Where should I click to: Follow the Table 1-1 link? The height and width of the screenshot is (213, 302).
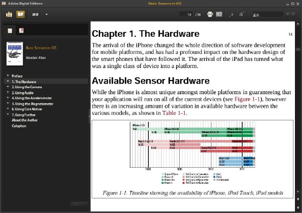point(174,113)
